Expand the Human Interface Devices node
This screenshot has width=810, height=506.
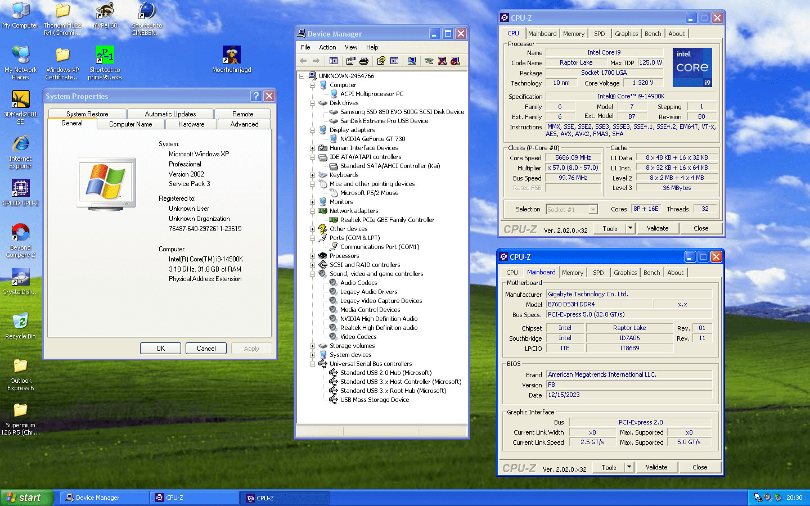(x=313, y=148)
